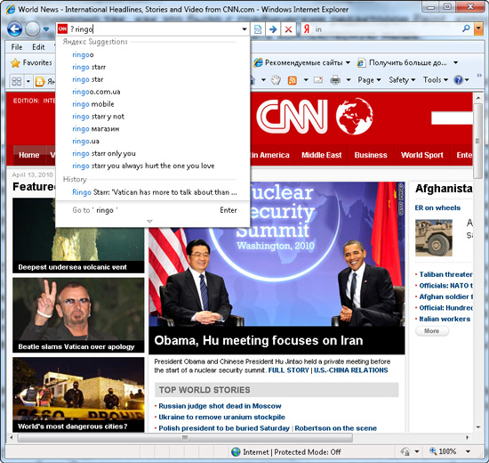Screen dimensions: 489x463
Task: Open the feeds dropdown arrow
Action: coord(306,80)
